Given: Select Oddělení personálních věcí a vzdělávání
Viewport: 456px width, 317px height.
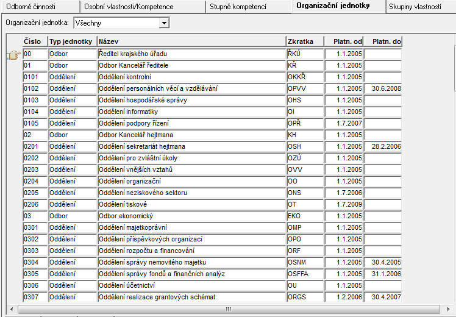Looking at the screenshot, I should [192, 89].
